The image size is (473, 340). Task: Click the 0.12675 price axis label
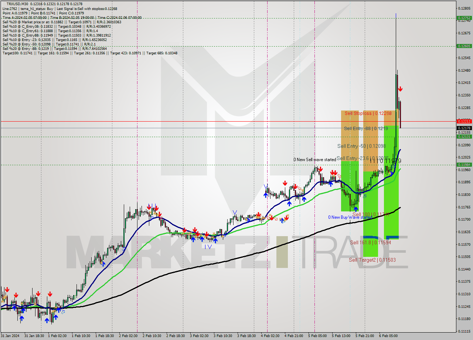tap(464, 33)
